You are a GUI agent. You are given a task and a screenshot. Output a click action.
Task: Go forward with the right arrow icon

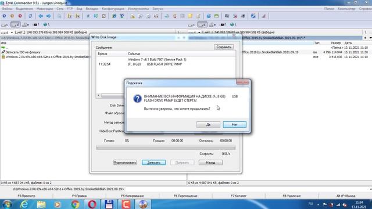[x=49, y=16]
